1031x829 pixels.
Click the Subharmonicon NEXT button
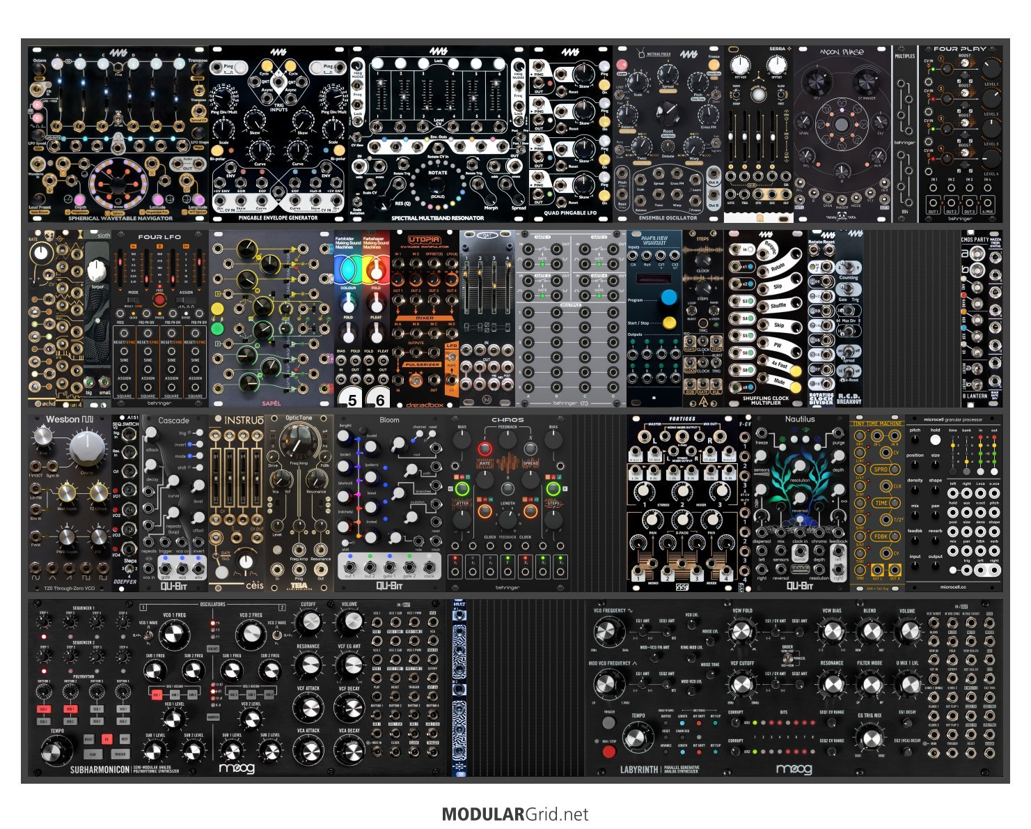tap(124, 739)
